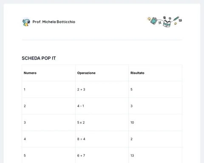Click the Numero cell with value 1
This screenshot has height=163, width=204.
click(x=49, y=90)
